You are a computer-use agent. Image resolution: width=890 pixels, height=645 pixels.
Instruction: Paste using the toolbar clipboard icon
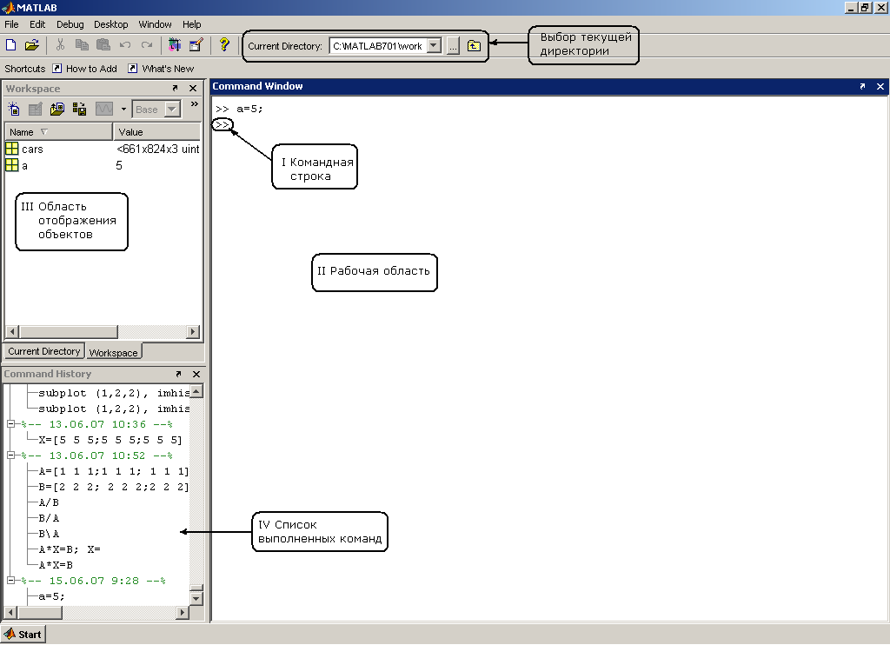pyautogui.click(x=103, y=45)
